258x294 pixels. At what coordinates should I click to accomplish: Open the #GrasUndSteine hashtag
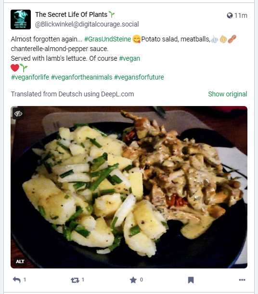107,39
